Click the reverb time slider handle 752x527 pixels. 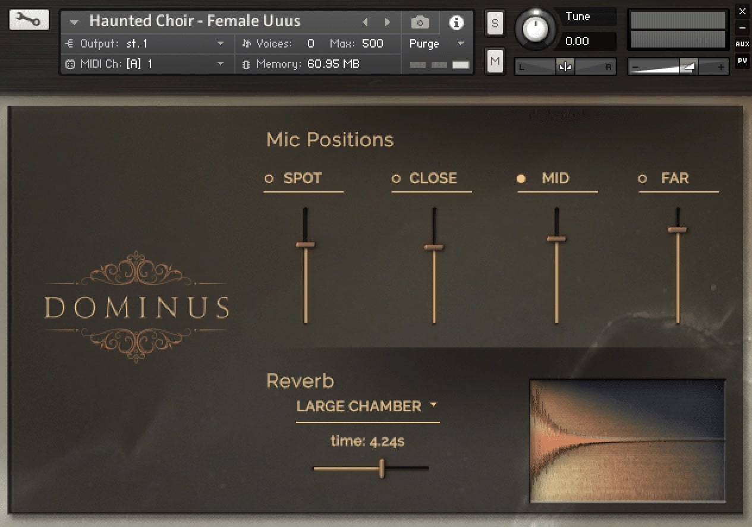pyautogui.click(x=381, y=469)
